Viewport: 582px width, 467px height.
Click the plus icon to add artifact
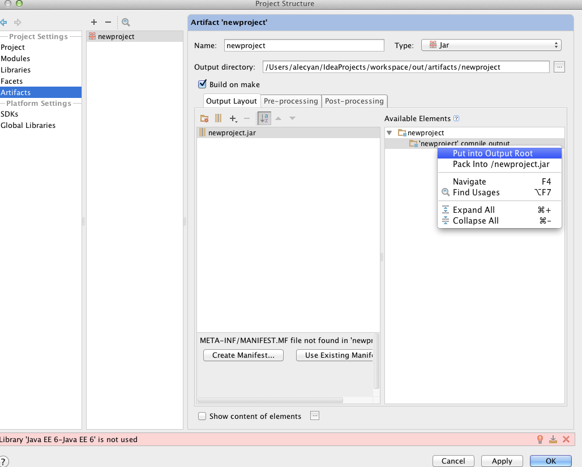tap(94, 22)
